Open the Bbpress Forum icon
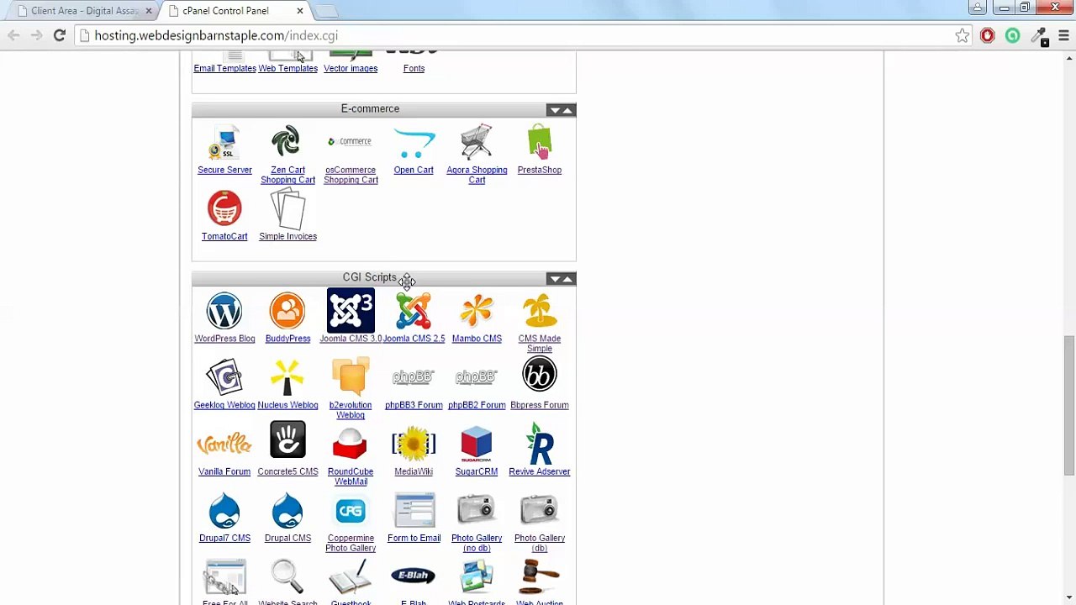 (540, 375)
